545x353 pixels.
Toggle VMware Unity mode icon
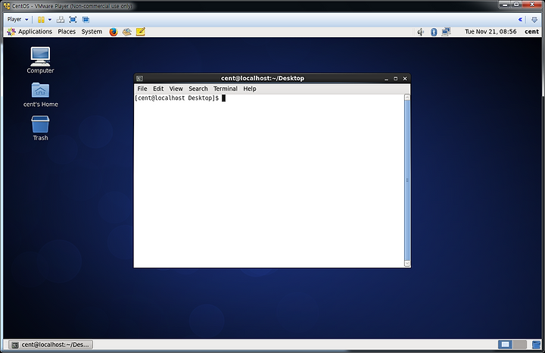[x=86, y=20]
